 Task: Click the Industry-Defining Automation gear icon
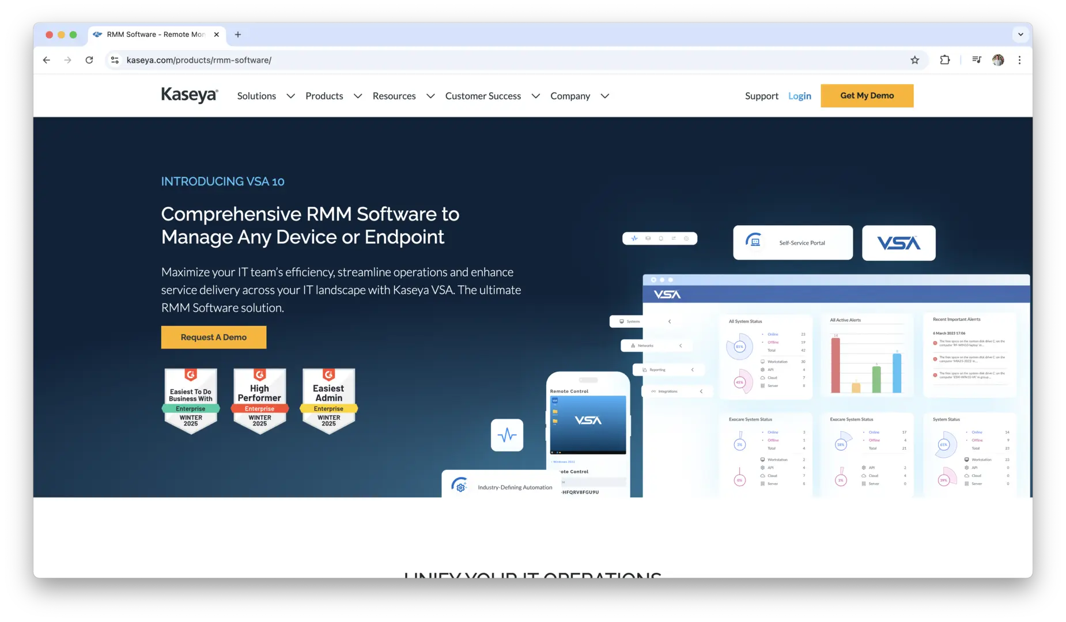tap(459, 485)
